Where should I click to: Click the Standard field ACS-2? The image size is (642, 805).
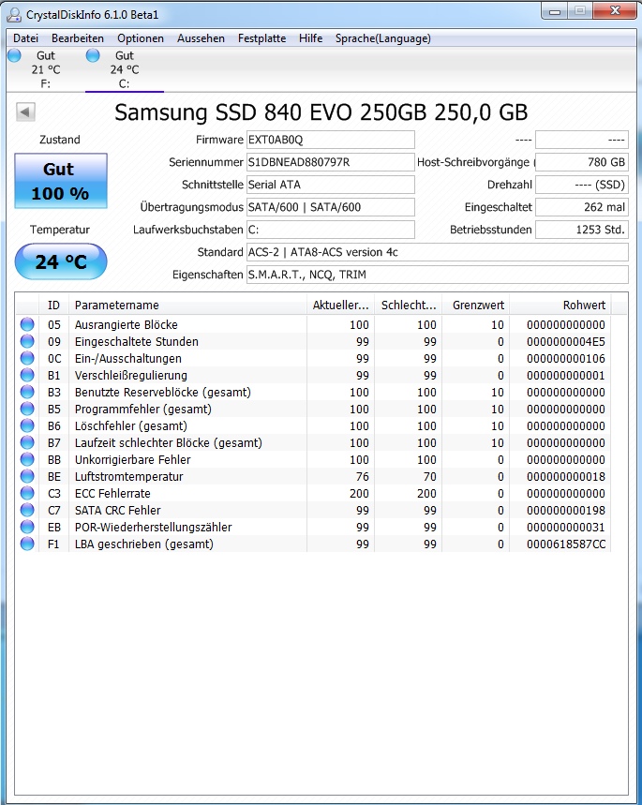pyautogui.click(x=438, y=252)
